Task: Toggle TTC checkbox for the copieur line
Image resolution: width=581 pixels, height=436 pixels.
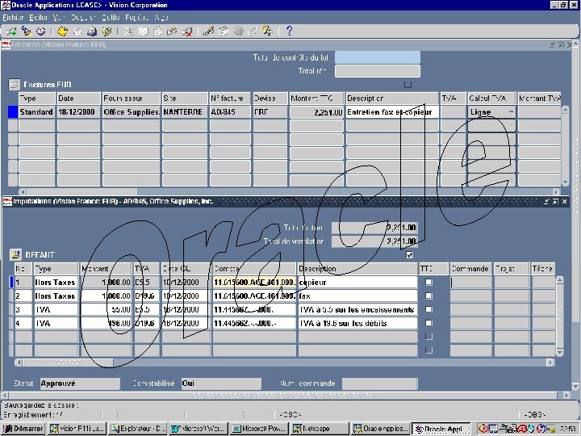Action: point(428,282)
